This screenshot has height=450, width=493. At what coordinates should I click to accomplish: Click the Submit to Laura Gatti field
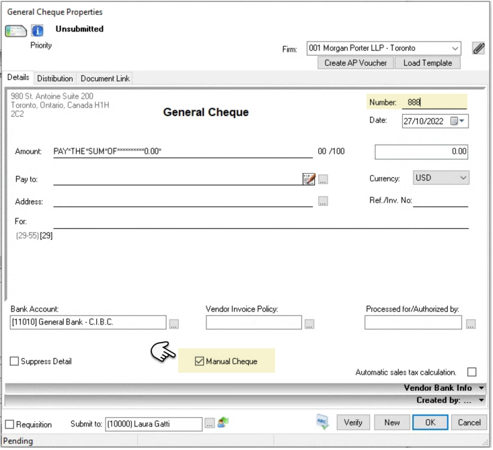[x=154, y=424]
